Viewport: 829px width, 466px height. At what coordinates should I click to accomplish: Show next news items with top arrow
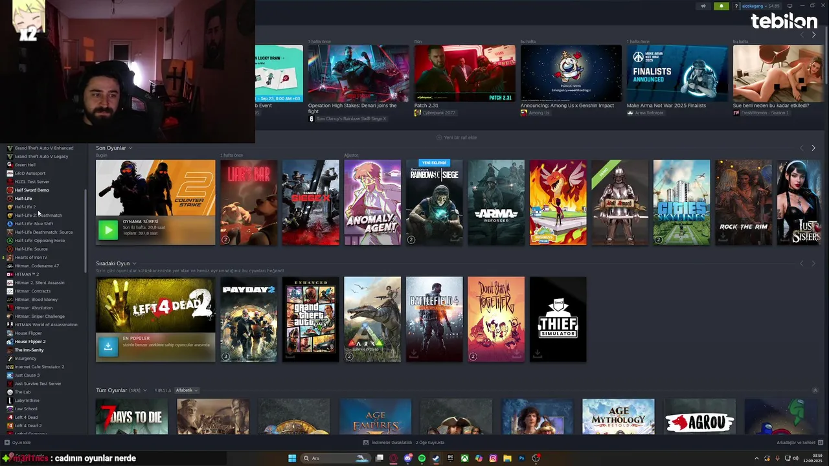click(813, 34)
